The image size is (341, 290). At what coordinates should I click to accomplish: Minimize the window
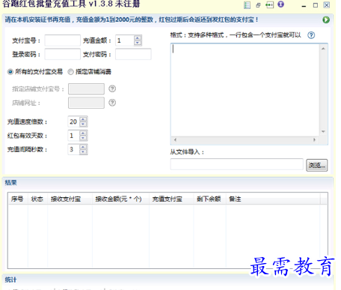[x=304, y=5]
